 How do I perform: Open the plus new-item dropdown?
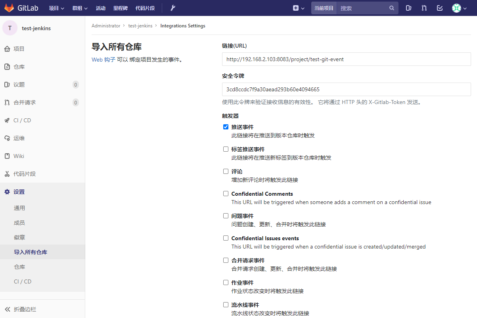[x=299, y=8]
